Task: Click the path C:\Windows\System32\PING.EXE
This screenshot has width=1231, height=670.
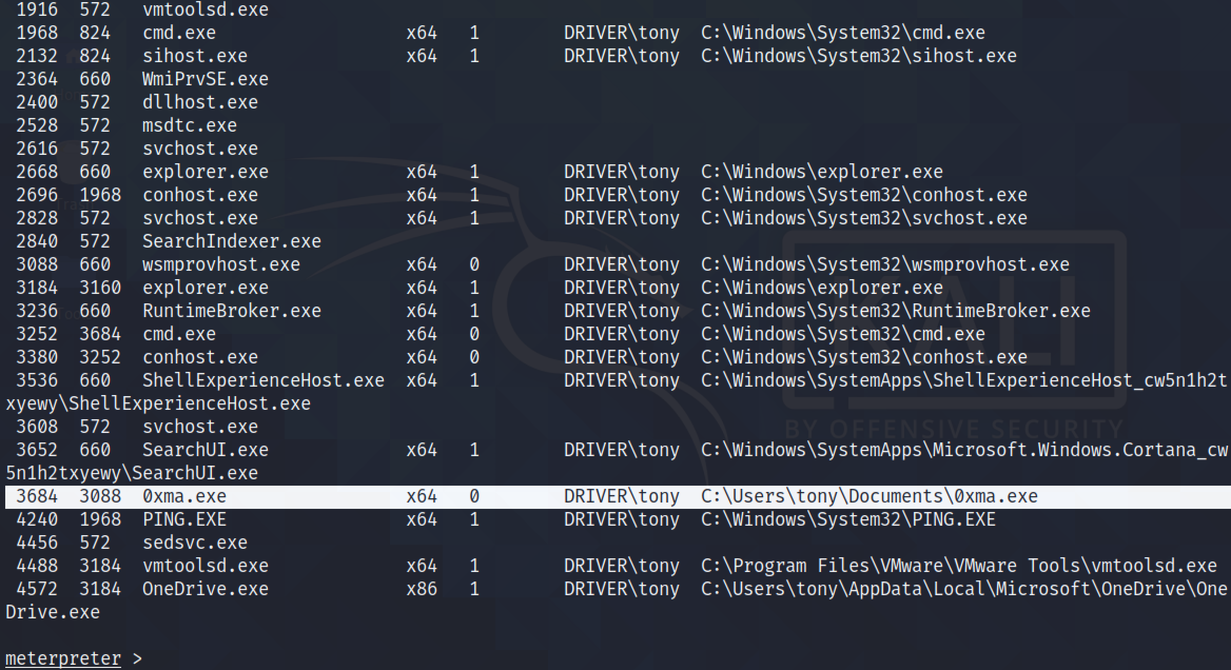Action: pyautogui.click(x=848, y=519)
